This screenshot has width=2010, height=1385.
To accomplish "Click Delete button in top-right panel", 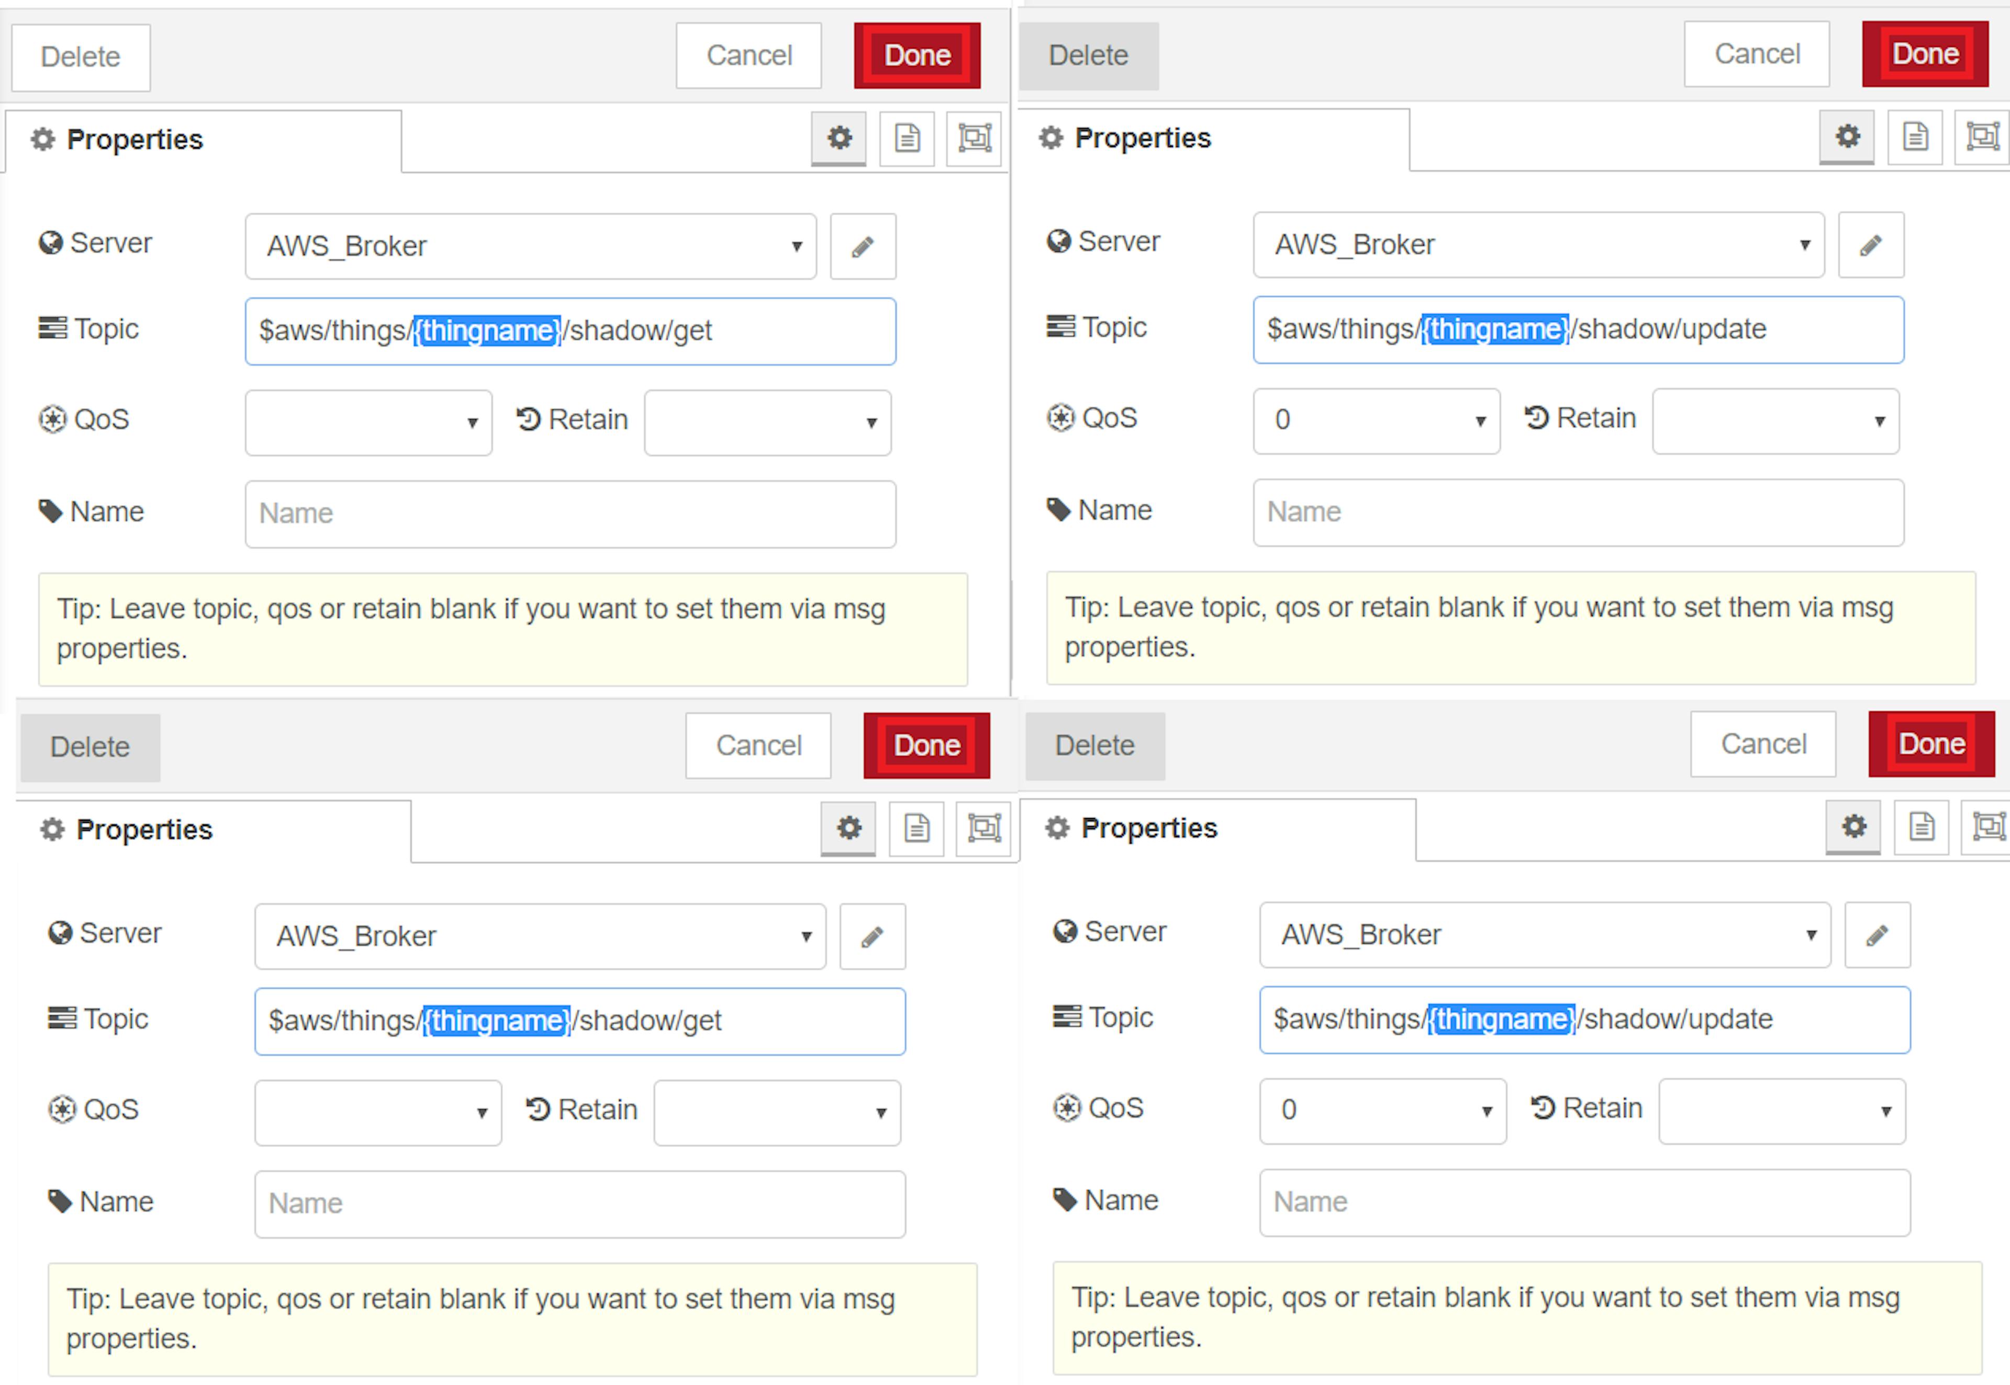I will coord(1088,55).
